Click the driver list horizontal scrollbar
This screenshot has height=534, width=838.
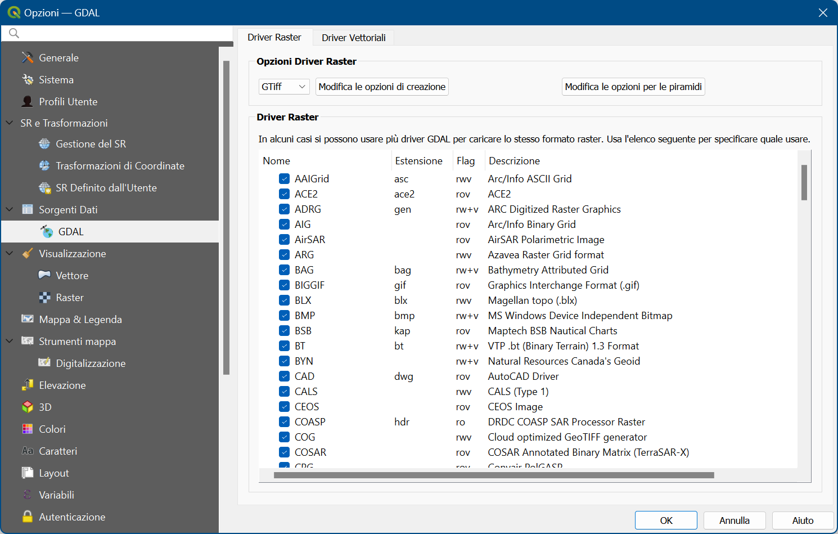click(x=494, y=475)
